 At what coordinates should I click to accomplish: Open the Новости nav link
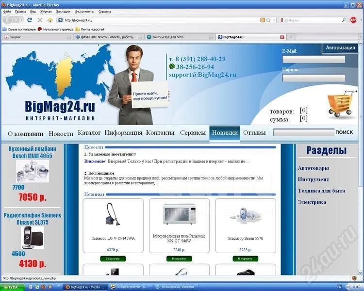pos(61,134)
